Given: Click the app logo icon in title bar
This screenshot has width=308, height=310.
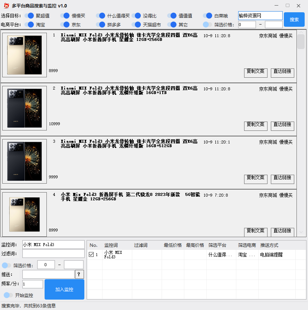Looking at the screenshot, I should click(6, 6).
